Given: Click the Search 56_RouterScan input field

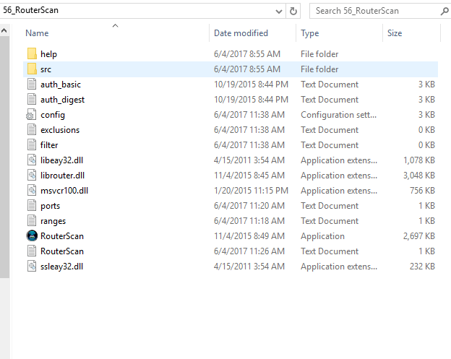Looking at the screenshot, I should tap(372, 11).
